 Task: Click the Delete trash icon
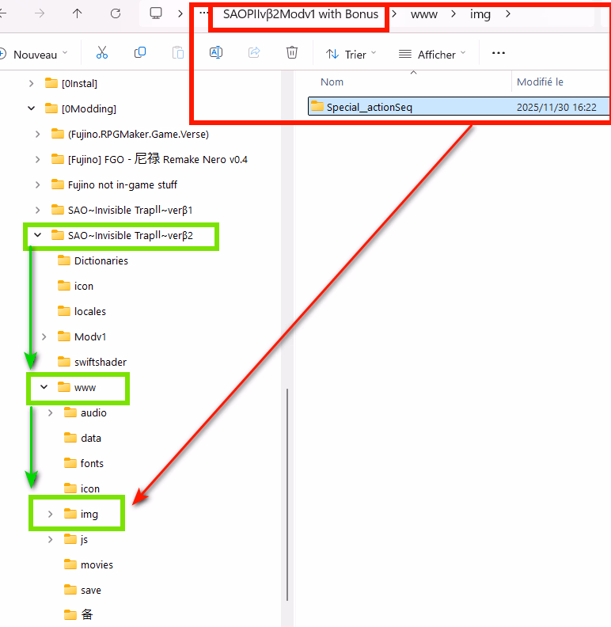[292, 53]
